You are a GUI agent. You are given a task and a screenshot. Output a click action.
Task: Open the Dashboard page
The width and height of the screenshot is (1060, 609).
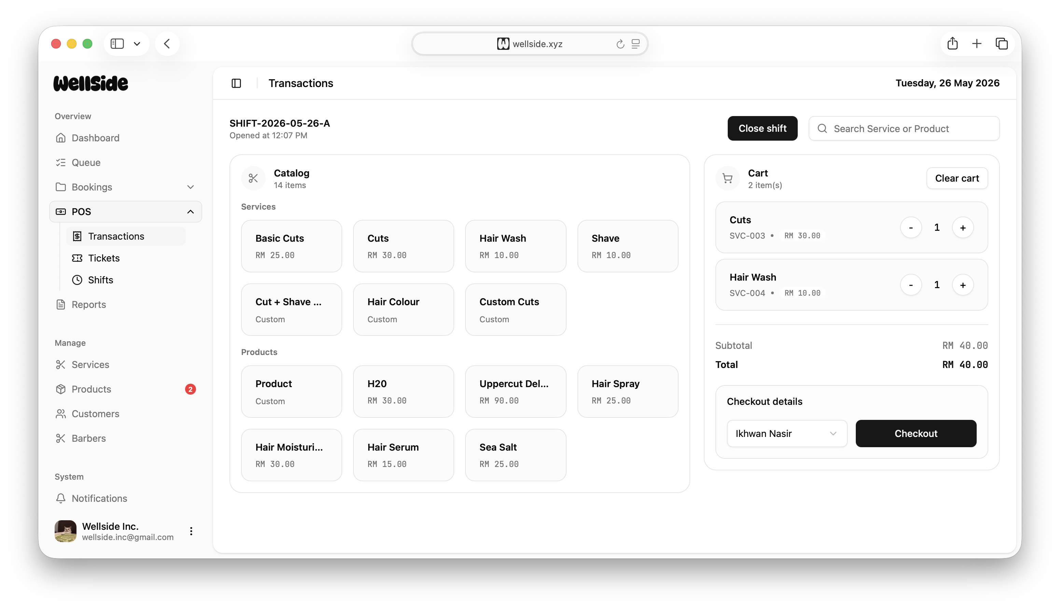point(125,138)
